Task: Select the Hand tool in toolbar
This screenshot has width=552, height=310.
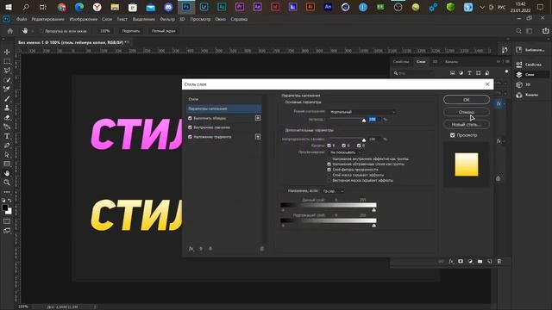Action: coord(7,173)
